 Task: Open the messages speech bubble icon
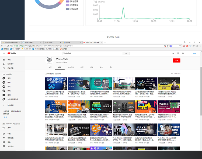tap(183, 53)
